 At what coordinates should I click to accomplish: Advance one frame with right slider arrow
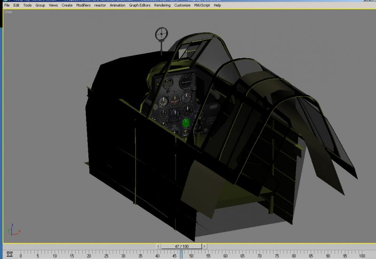coord(204,246)
